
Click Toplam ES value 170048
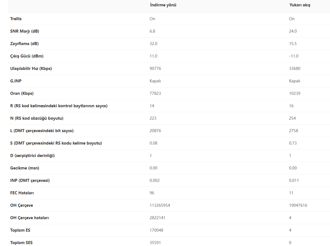(x=156, y=230)
